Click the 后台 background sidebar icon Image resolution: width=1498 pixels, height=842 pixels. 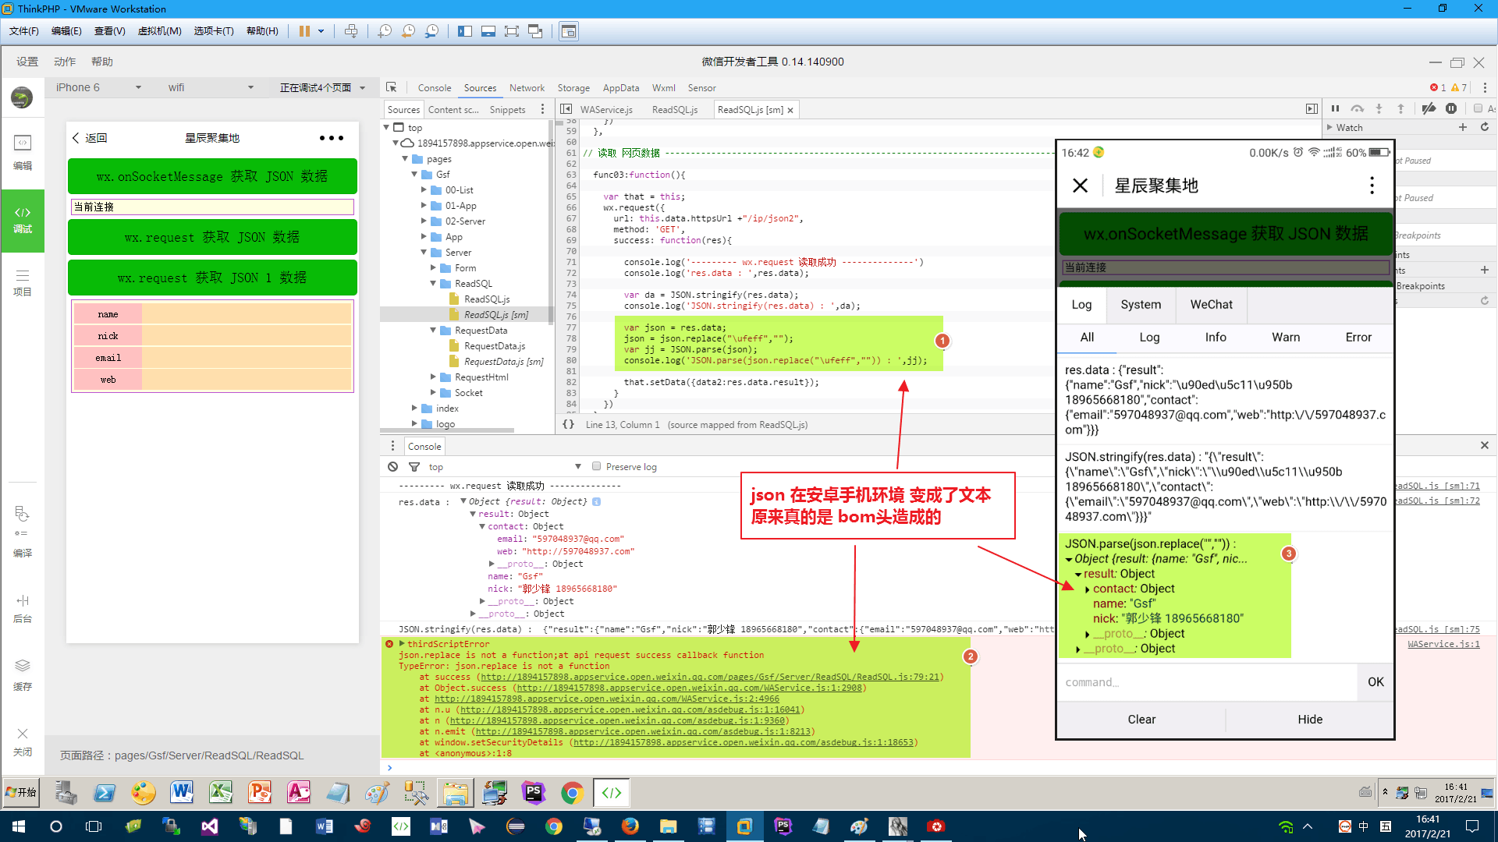(x=23, y=609)
